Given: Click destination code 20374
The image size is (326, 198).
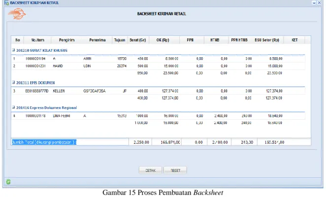Looking at the screenshot, I should pyautogui.click(x=122, y=66).
